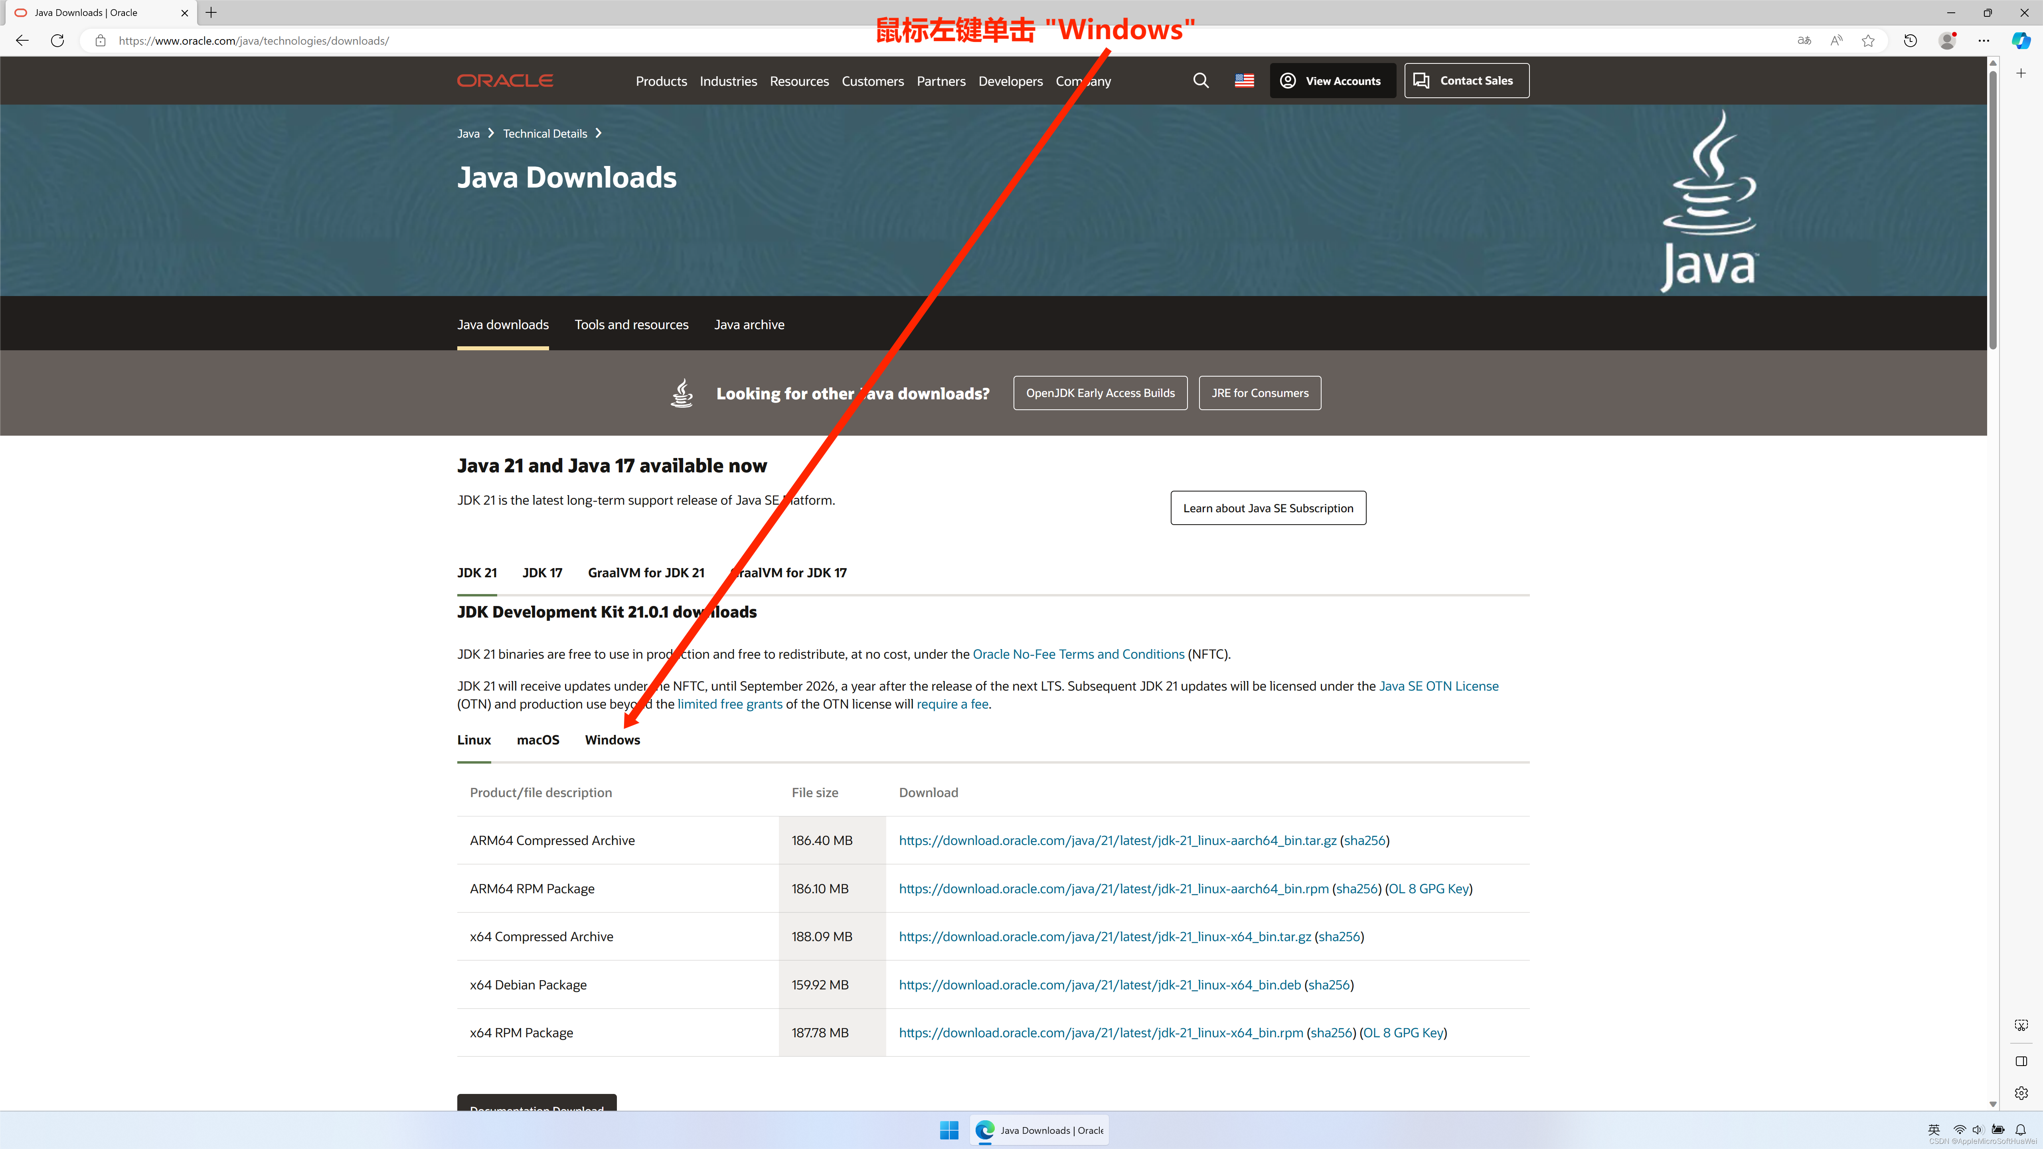Image resolution: width=2043 pixels, height=1149 pixels.
Task: Click the browser back arrow
Action: 22,40
